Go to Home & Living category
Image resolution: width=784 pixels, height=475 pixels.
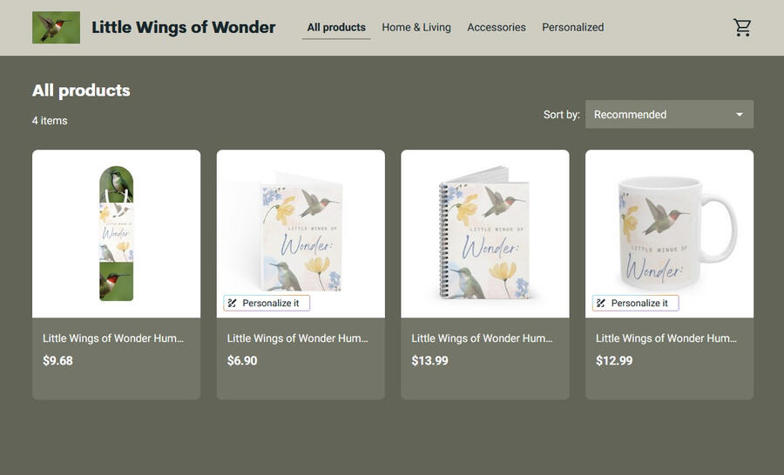416,28
